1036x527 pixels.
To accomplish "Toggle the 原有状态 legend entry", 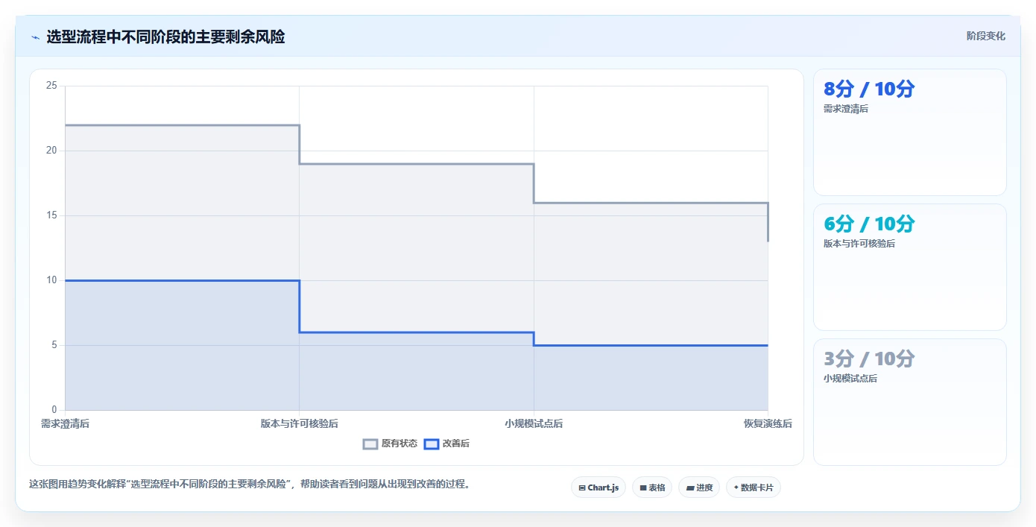I will (x=391, y=444).
